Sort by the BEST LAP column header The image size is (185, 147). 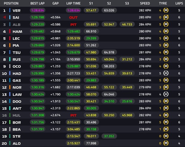coord(37,3)
